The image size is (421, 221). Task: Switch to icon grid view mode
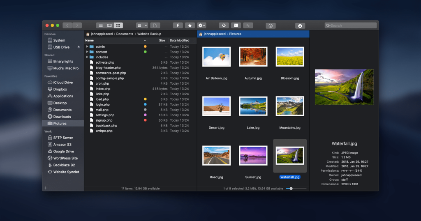[118, 25]
